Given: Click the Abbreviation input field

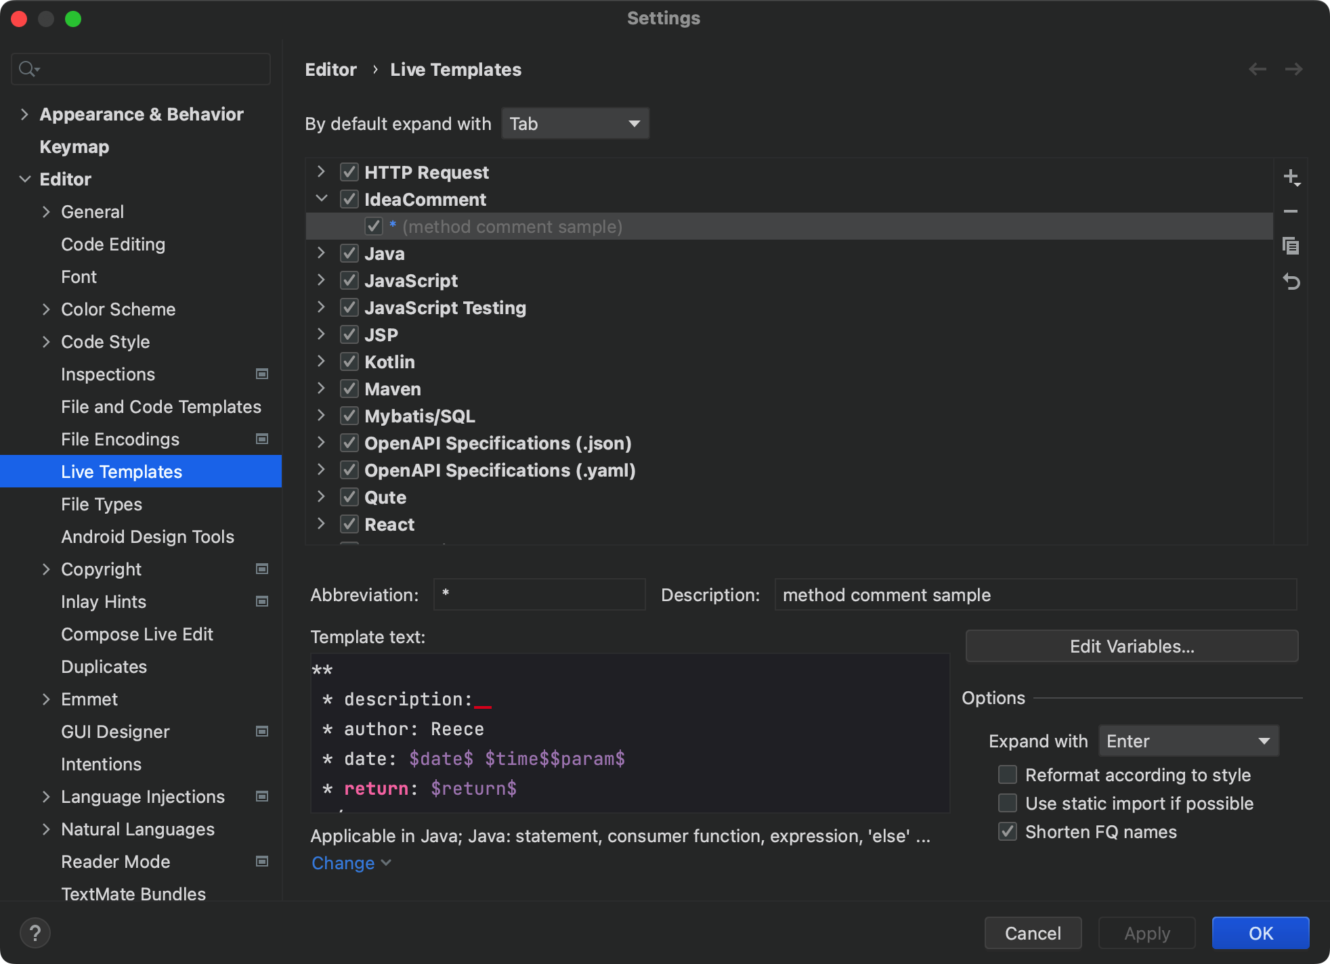Looking at the screenshot, I should point(539,594).
